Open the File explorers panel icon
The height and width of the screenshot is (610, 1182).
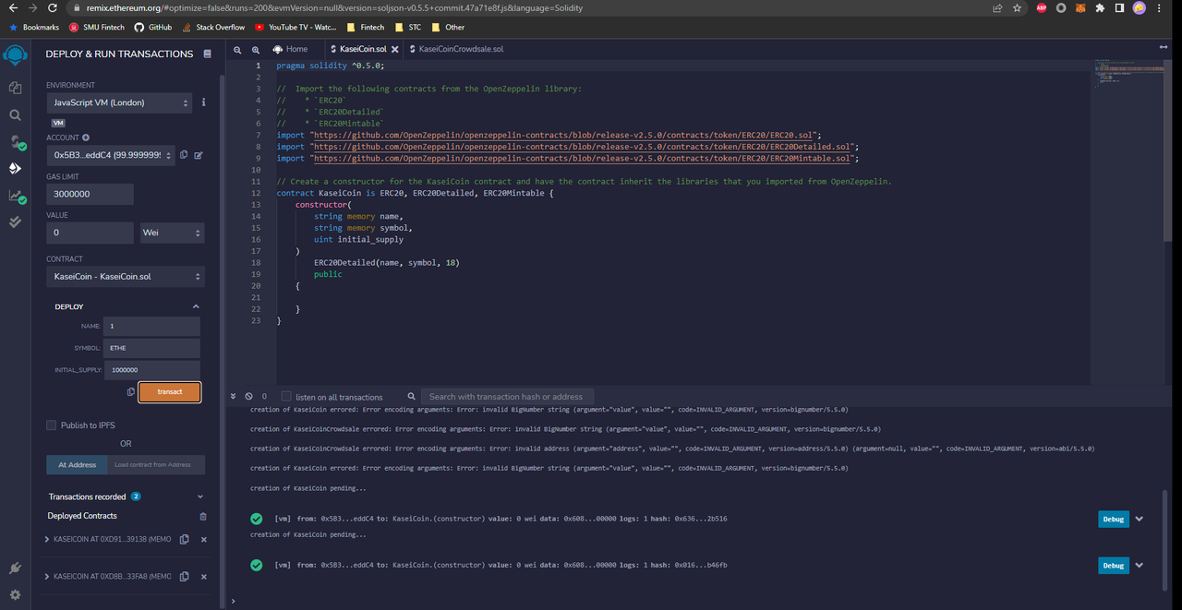[x=15, y=88]
